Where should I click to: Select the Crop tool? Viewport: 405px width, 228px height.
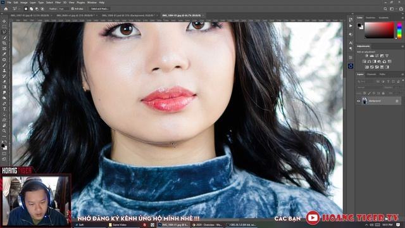point(4,43)
